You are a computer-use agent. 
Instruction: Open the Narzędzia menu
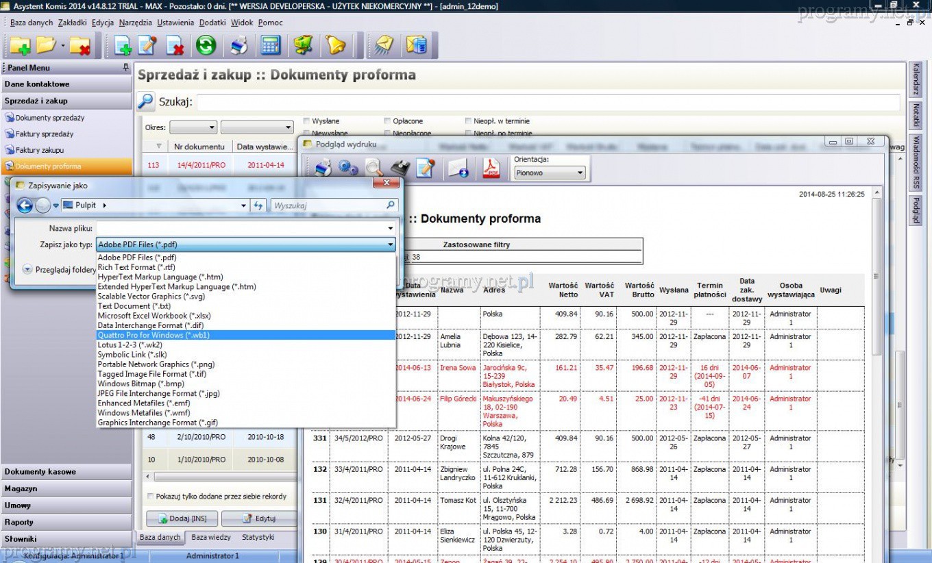(x=135, y=23)
